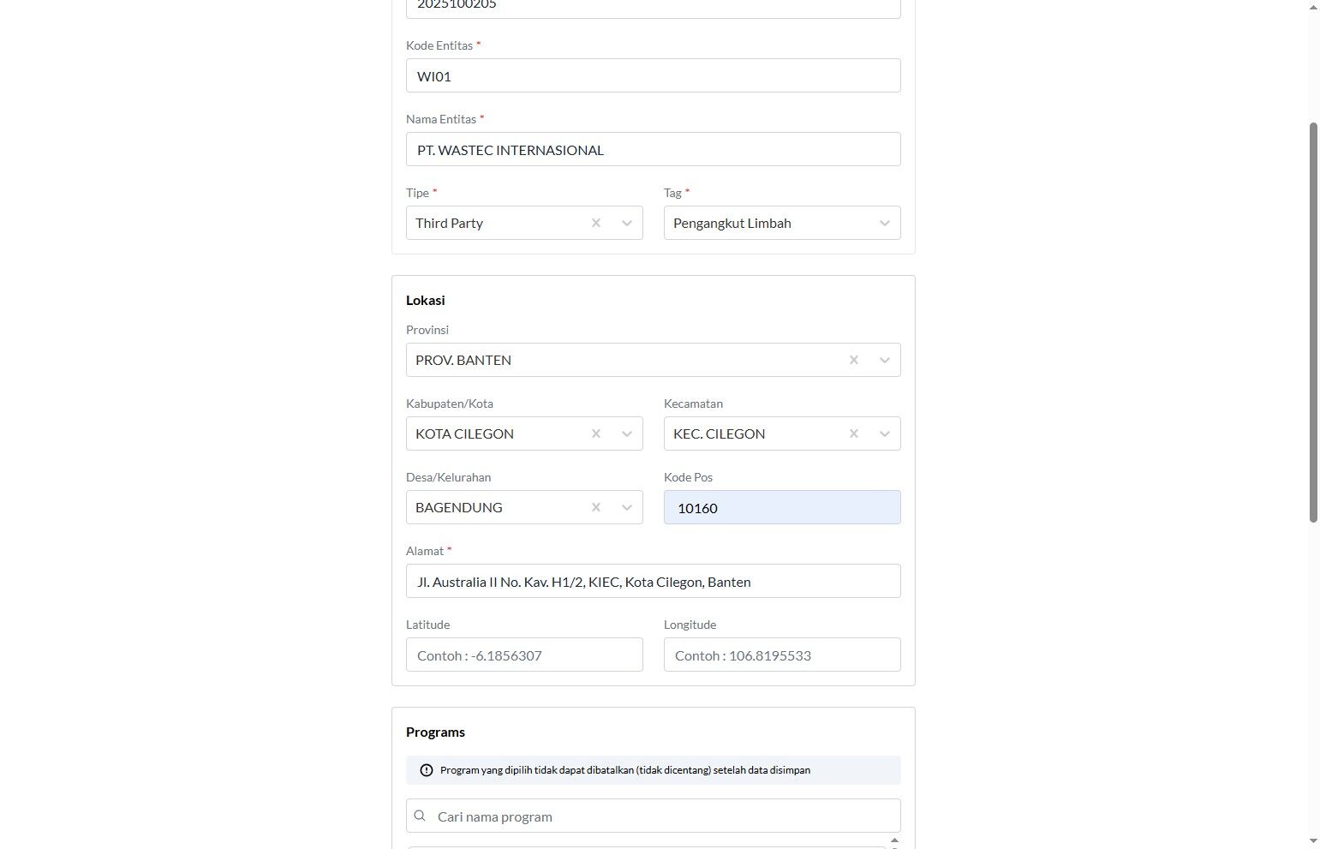
Task: Open the Kabupaten/Kota dropdown chevron
Action: (x=627, y=433)
